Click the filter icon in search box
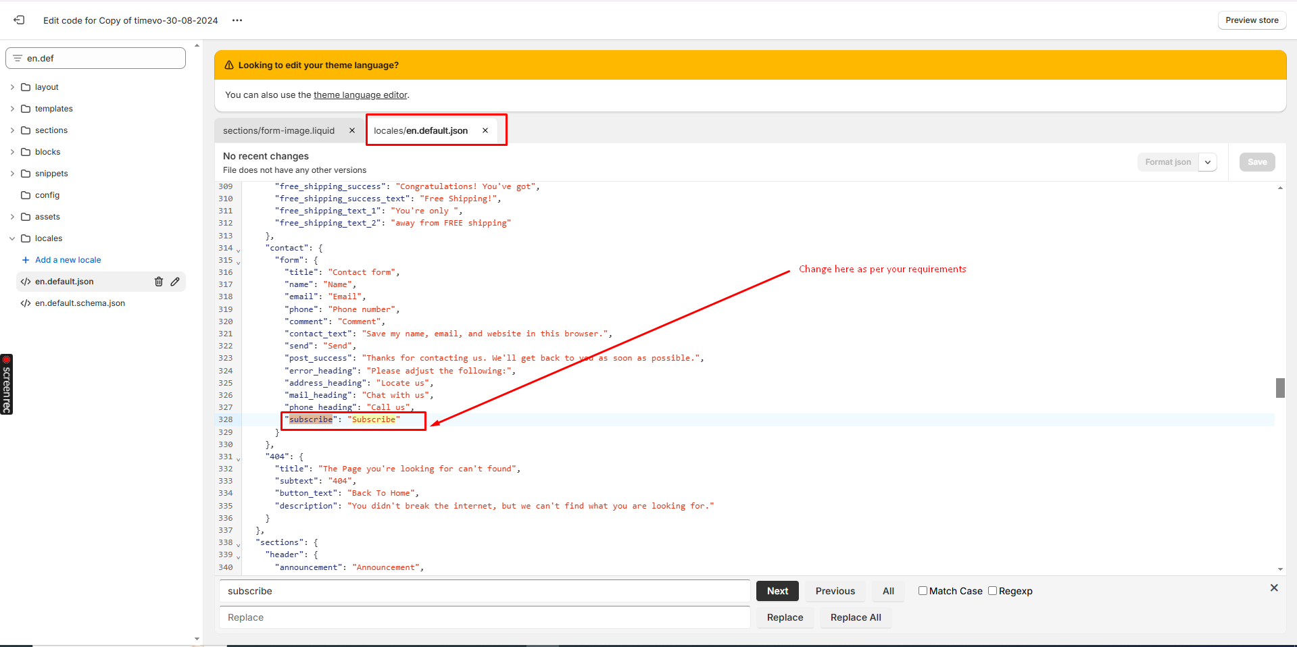 (x=18, y=58)
